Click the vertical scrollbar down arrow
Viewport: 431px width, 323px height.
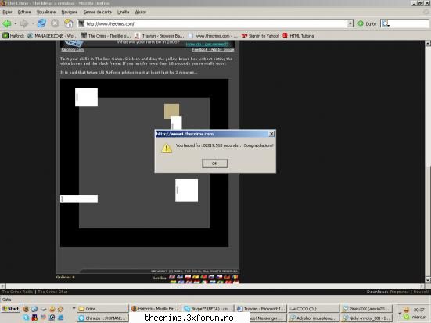click(x=428, y=279)
